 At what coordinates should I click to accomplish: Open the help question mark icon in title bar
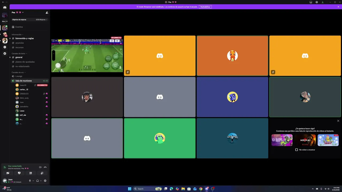coord(317,2)
